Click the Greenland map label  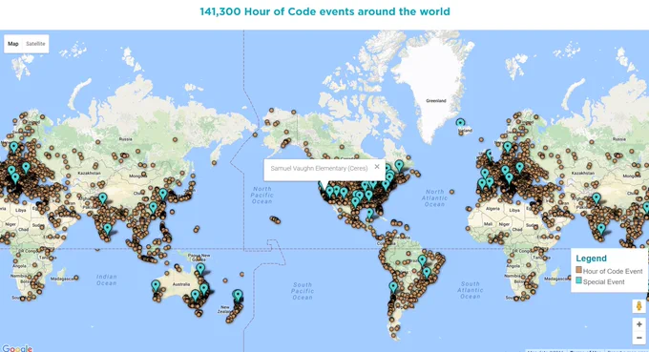coord(436,100)
